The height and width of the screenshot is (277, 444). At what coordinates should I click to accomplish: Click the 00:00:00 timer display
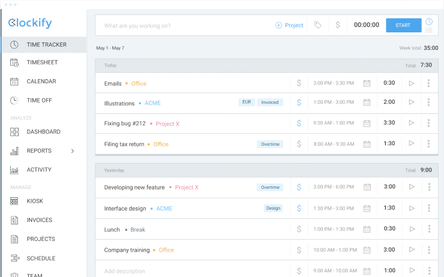click(367, 25)
